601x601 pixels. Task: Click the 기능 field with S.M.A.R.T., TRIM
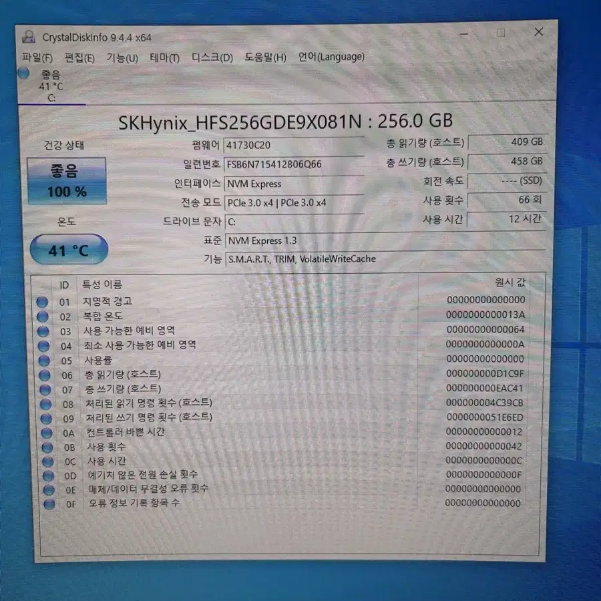coord(385,259)
